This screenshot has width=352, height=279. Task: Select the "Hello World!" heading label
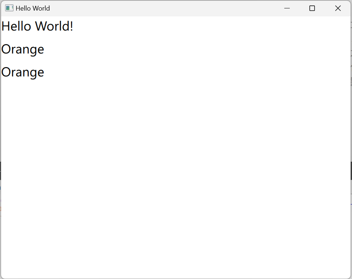coord(37,26)
